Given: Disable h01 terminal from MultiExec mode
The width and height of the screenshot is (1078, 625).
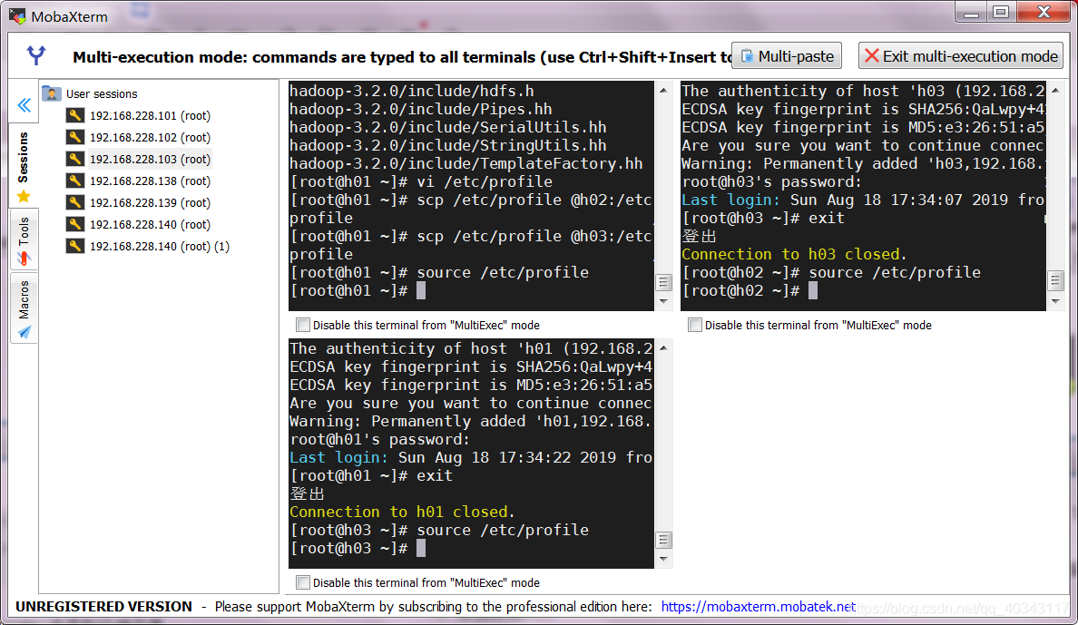Looking at the screenshot, I should pos(302,325).
